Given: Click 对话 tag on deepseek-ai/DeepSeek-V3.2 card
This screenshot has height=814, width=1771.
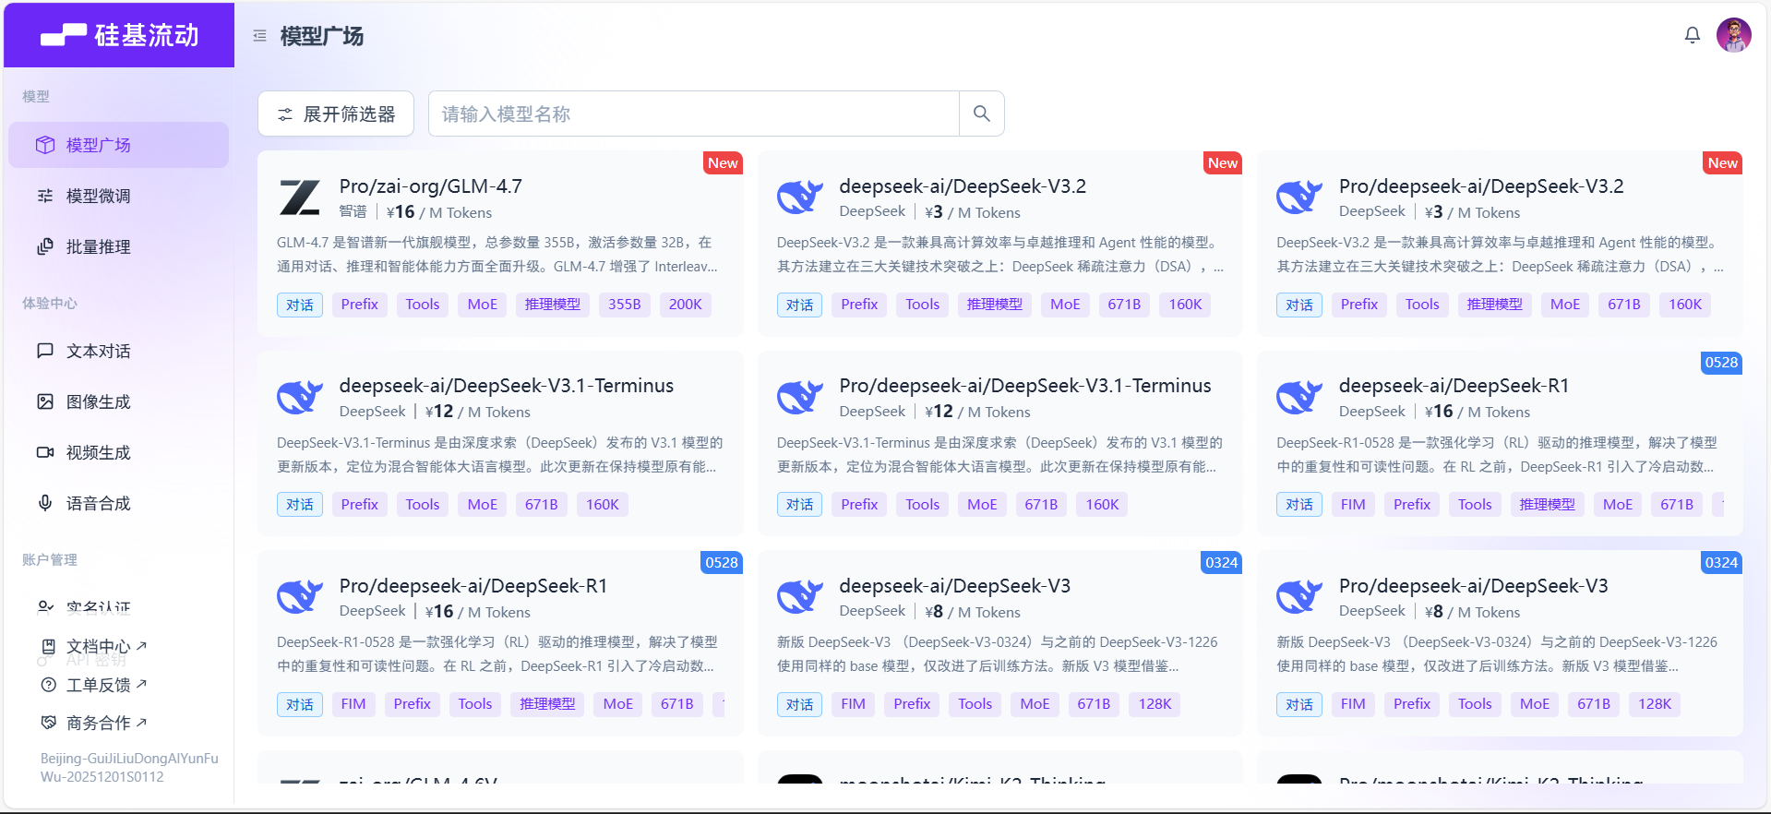Looking at the screenshot, I should pyautogui.click(x=799, y=305).
